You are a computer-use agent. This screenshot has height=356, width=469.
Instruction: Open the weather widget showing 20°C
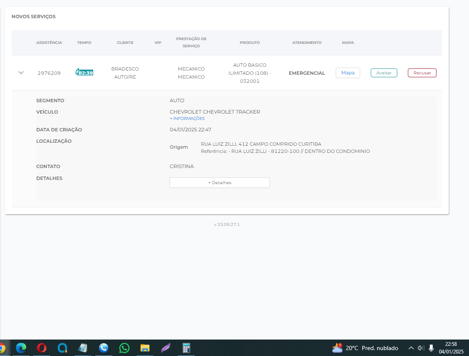click(x=365, y=348)
